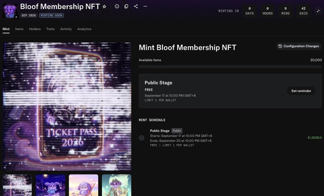Click the 'Starts: September 17' schedule text
This screenshot has width=324, height=196.
coord(181,136)
